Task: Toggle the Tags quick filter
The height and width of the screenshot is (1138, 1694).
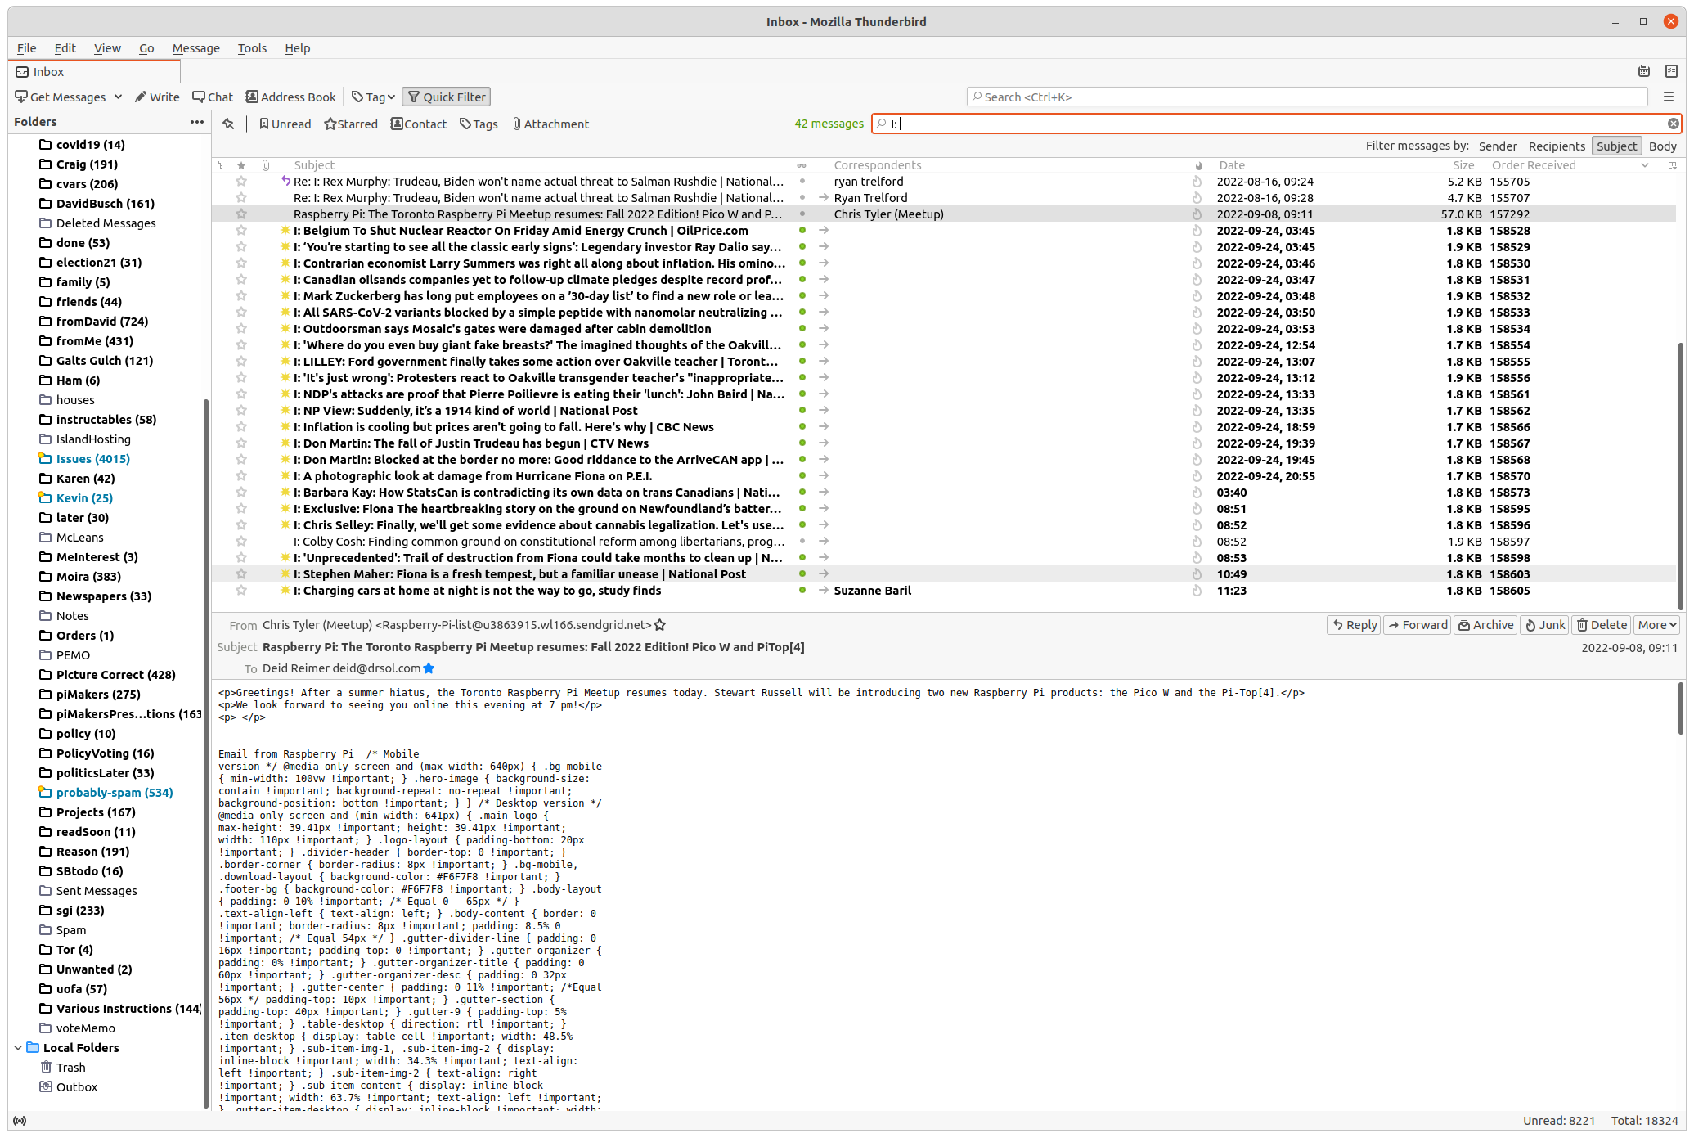Action: point(479,124)
